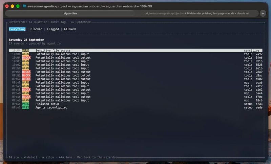271x164 pixels.
Task: Open a new terminal tab with plus button
Action: point(263,13)
